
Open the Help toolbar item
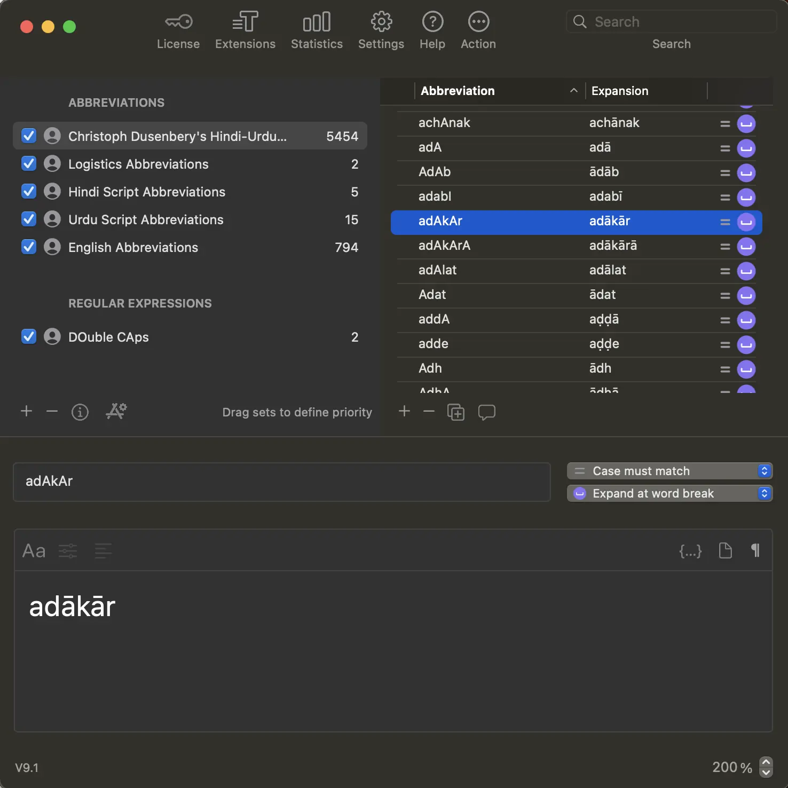(x=432, y=31)
